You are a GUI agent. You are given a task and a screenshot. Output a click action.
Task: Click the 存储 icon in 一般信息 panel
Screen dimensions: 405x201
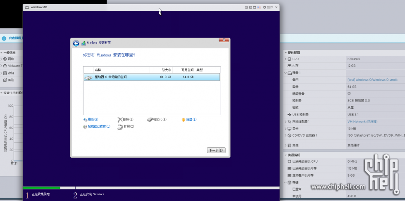tap(5, 73)
